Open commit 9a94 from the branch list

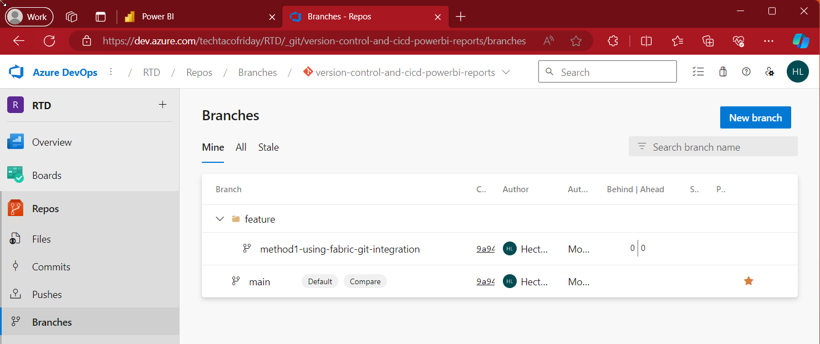(485, 249)
